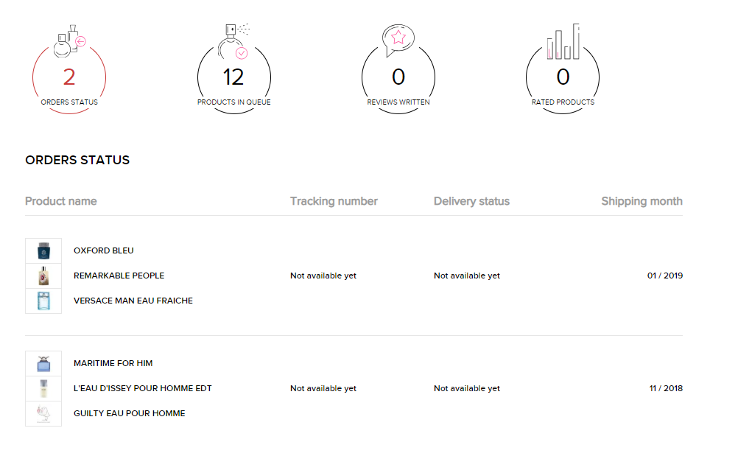The height and width of the screenshot is (456, 738).
Task: Open the Oxford Bleu product thumbnail
Action: pos(43,250)
